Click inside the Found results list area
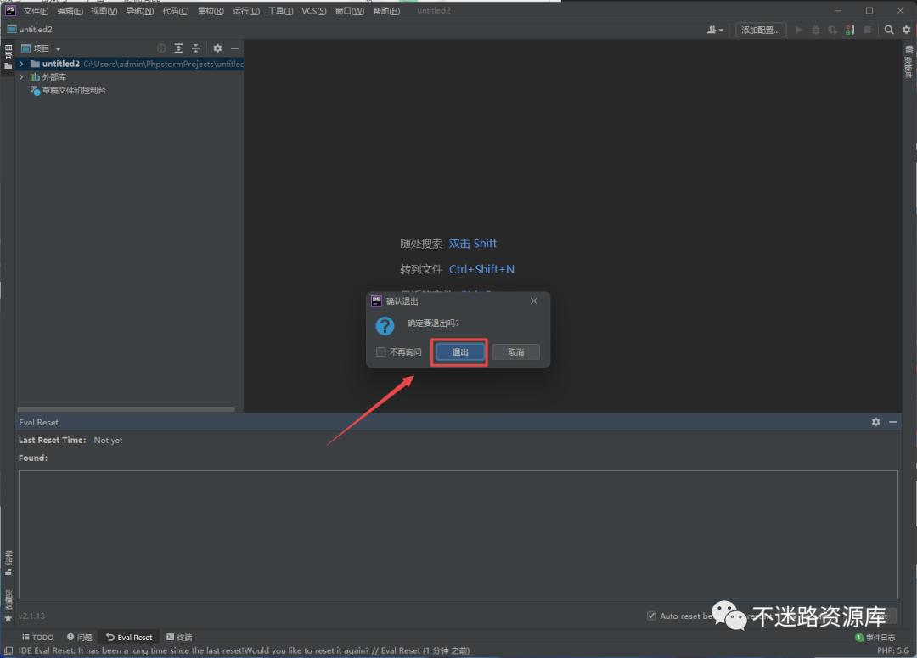The width and height of the screenshot is (917, 658). [x=458, y=535]
